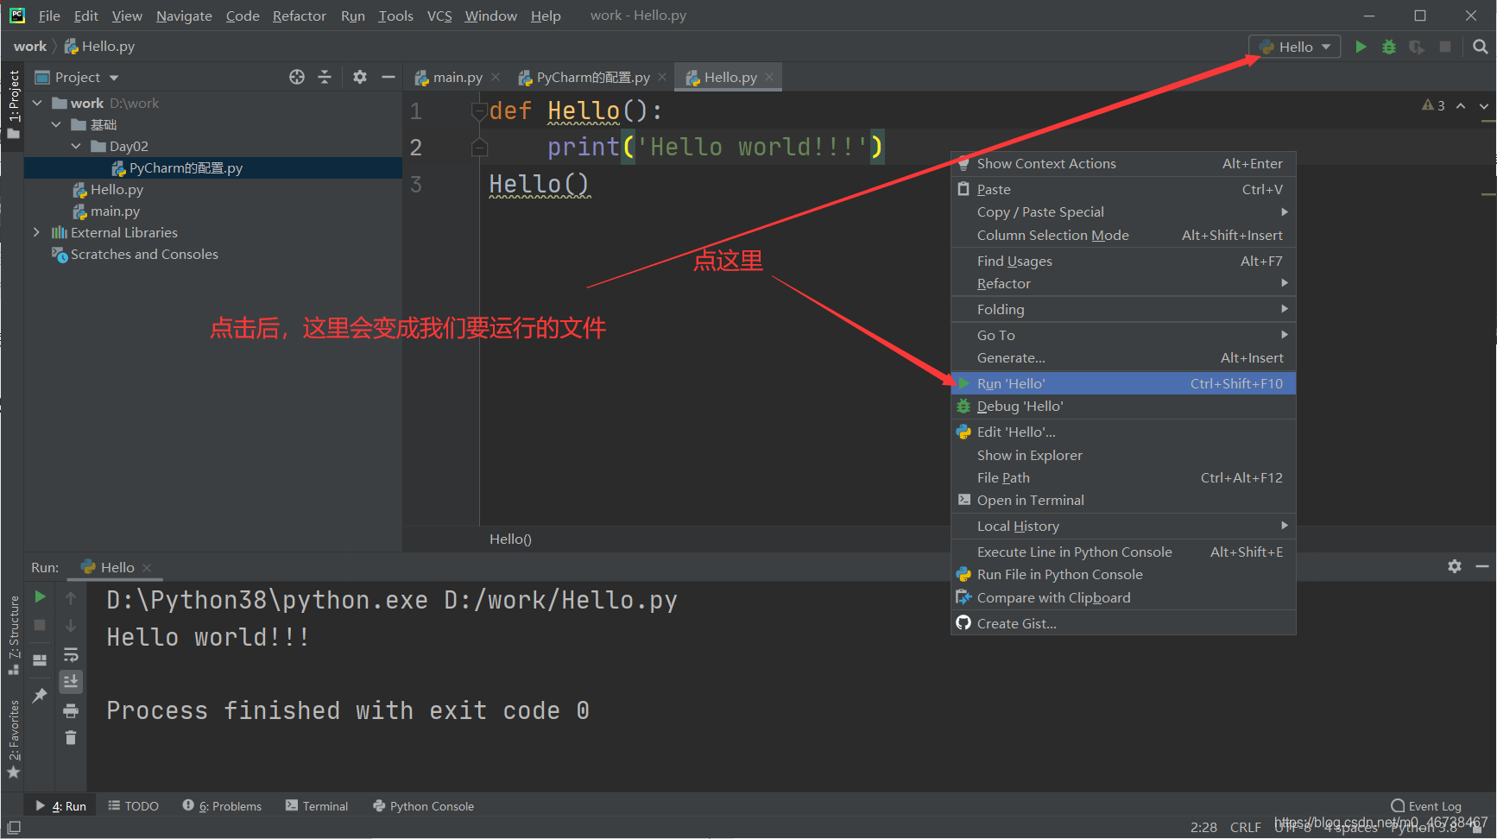Image resolution: width=1497 pixels, height=839 pixels.
Task: Toggle soft-wrap in Run console
Action: point(71,654)
